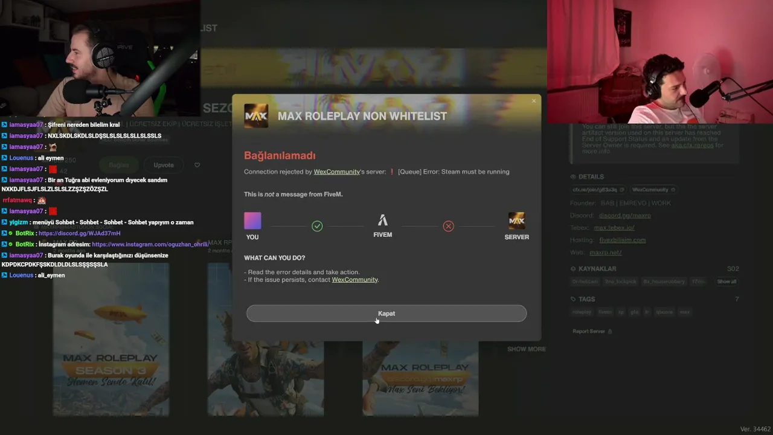Click the badge icon beside yigizm in chat

(4, 222)
